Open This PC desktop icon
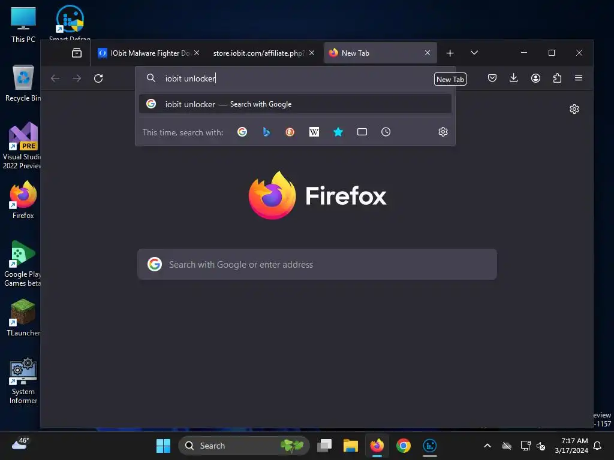 [23, 25]
